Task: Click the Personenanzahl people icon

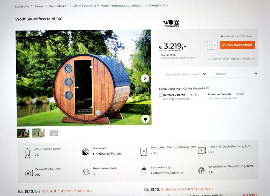Action: click(x=86, y=172)
